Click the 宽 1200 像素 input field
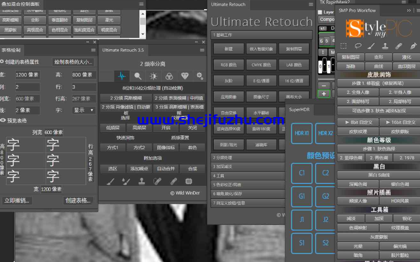This screenshot has width=420, height=262. coord(28,75)
